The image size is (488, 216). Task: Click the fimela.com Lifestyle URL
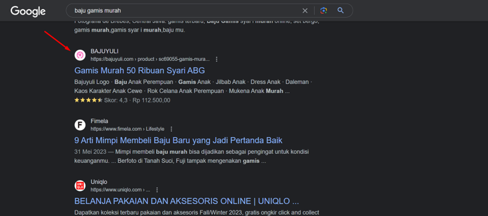tap(128, 129)
